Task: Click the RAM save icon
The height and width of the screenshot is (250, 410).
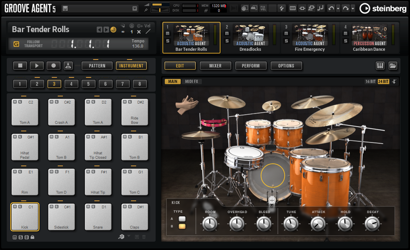Action: tap(293, 8)
